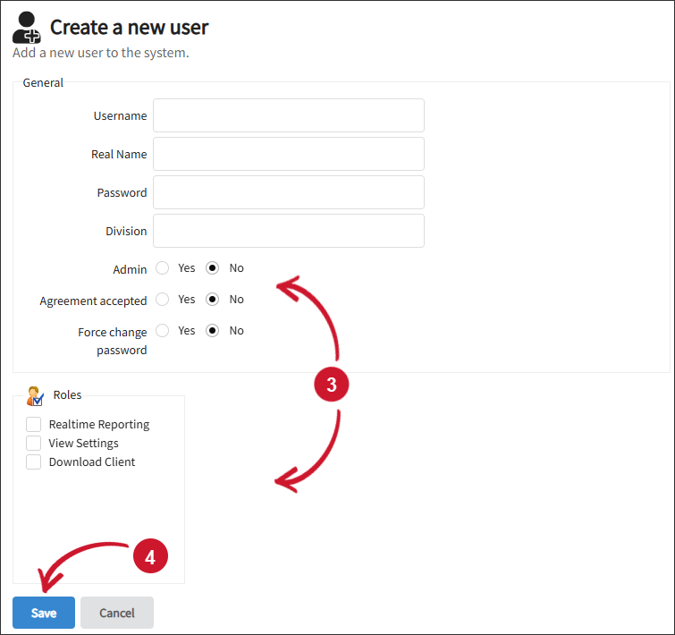675x635 pixels.
Task: Click the "Division" label
Action: point(126,231)
